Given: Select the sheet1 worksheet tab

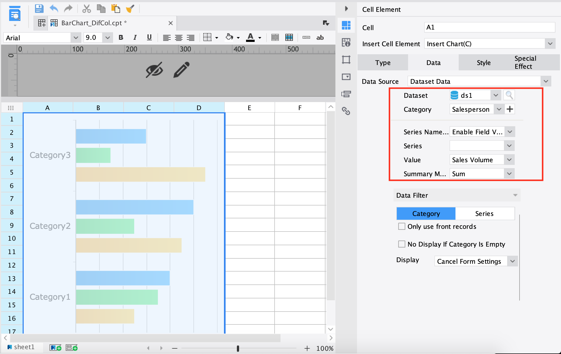Looking at the screenshot, I should coord(23,347).
